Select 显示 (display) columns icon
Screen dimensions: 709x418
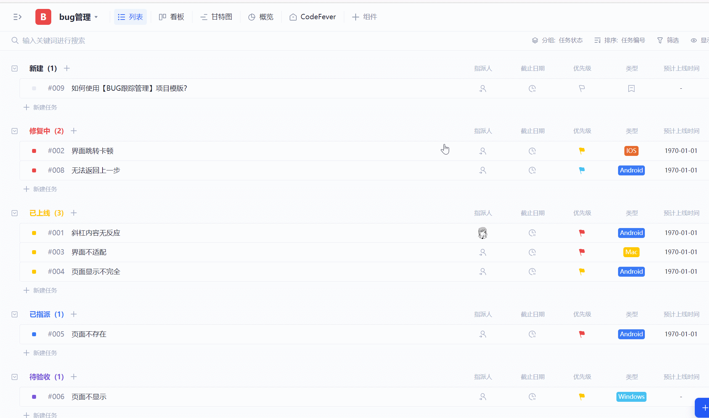693,40
